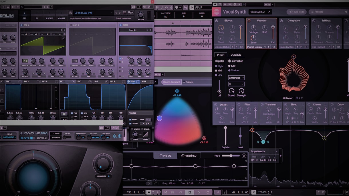349x196 pixels.
Task: Select PITCH tab in VocalSynth
Action: [x=221, y=55]
